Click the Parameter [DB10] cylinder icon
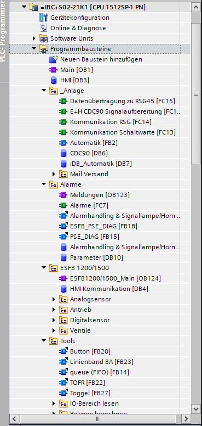This screenshot has height=426, width=202. pos(64,257)
